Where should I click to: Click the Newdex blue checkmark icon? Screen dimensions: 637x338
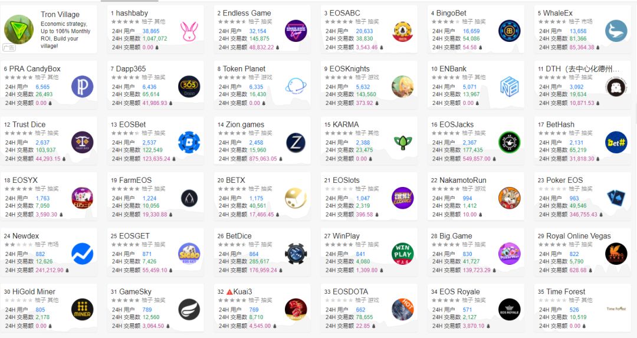[x=82, y=254]
